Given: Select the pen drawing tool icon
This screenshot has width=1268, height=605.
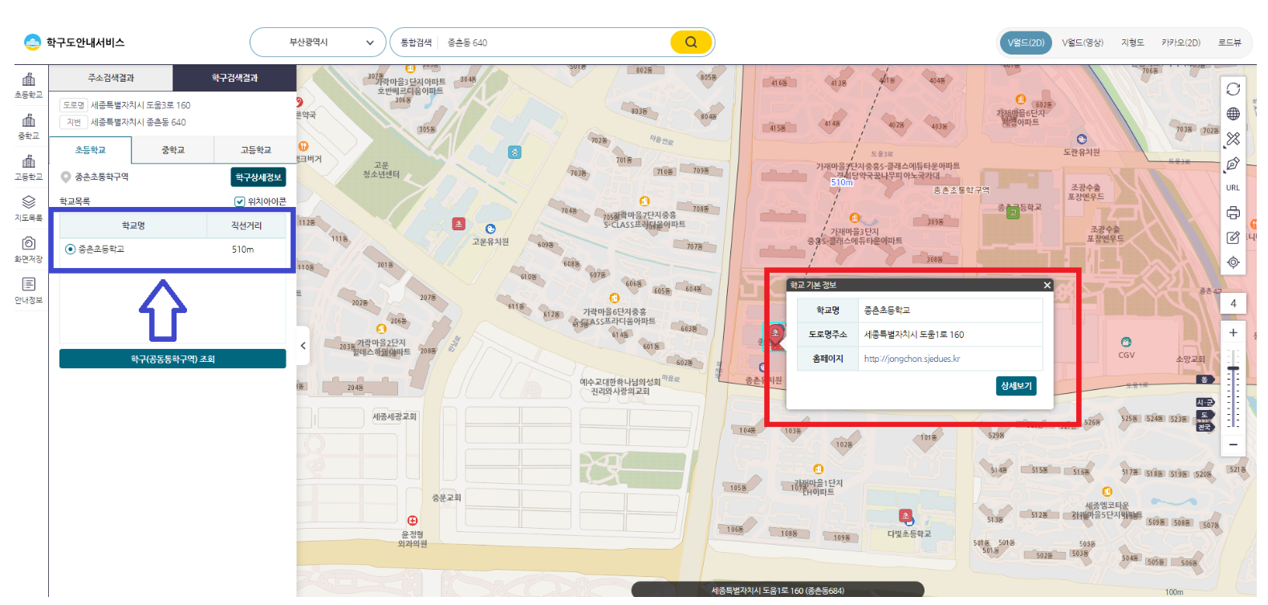Looking at the screenshot, I should click(1233, 164).
